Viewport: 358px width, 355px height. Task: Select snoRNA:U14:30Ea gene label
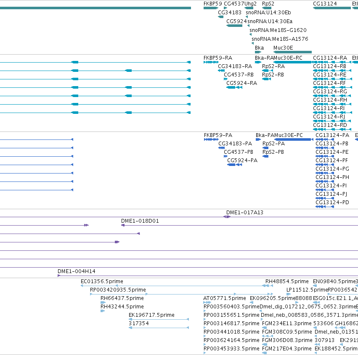pos(270,21)
